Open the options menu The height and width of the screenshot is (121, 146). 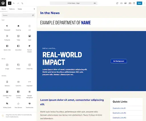point(145,3)
